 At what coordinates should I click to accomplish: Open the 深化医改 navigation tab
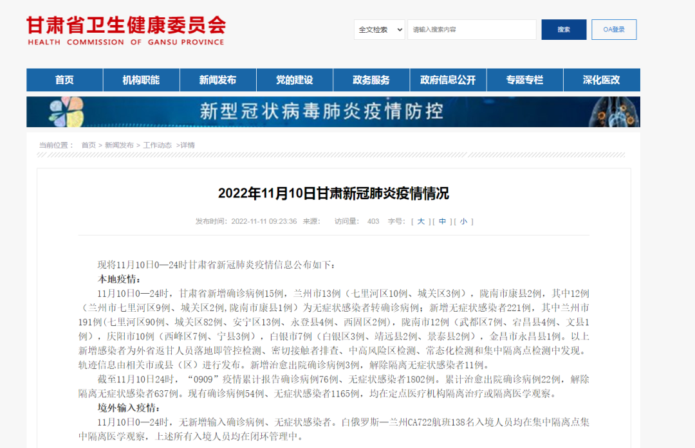pos(601,80)
